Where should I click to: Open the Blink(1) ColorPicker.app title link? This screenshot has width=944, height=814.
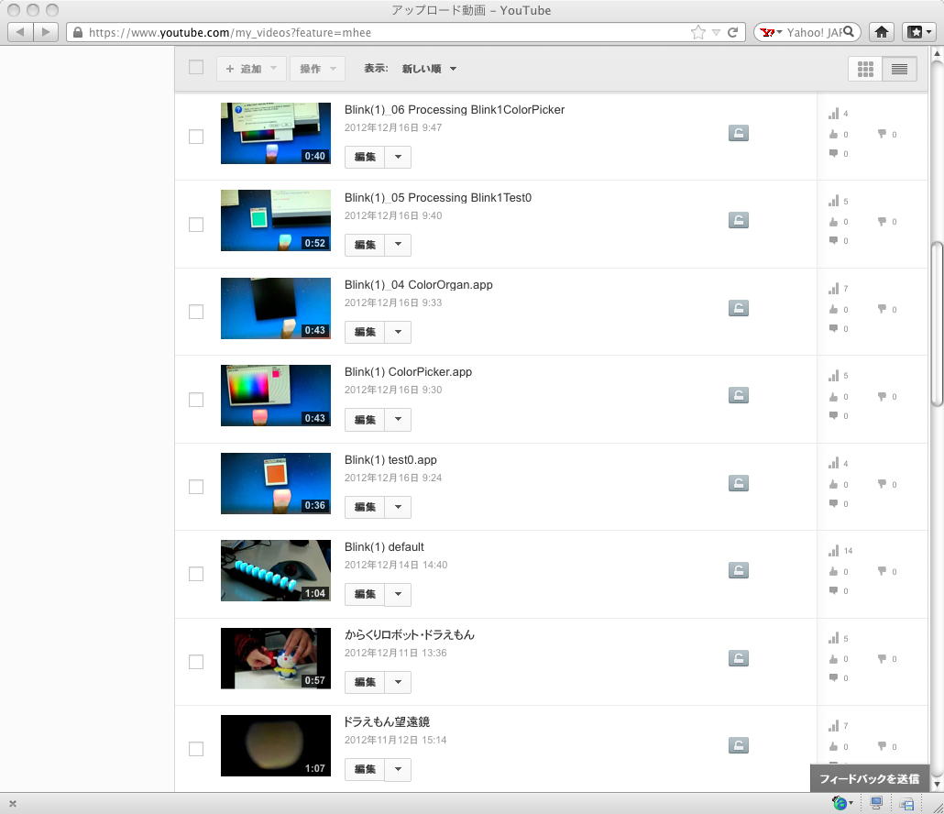tap(408, 372)
